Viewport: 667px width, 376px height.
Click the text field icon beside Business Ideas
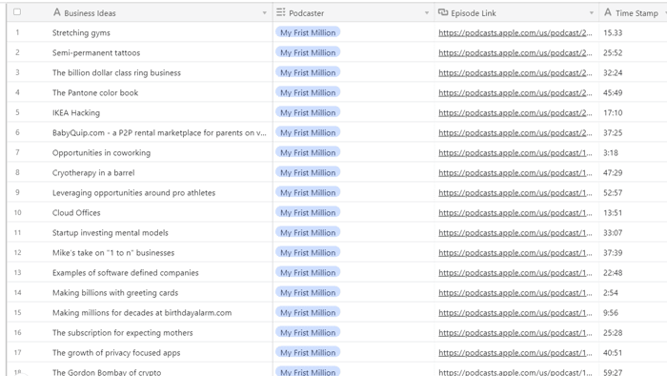tap(57, 12)
